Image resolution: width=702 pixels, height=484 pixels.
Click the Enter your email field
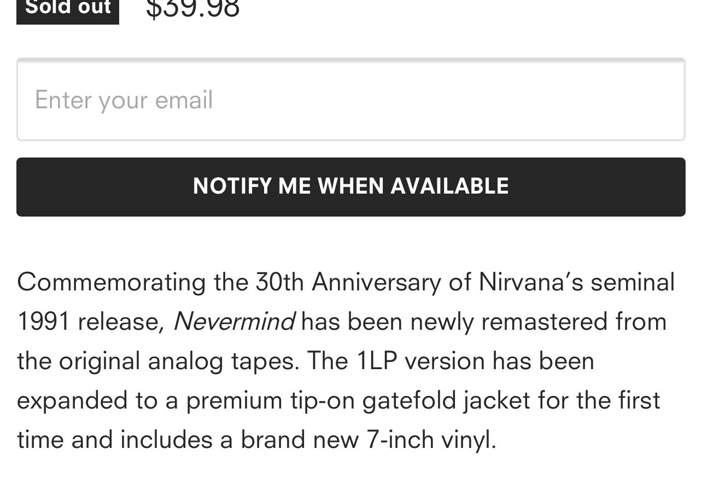tap(350, 100)
